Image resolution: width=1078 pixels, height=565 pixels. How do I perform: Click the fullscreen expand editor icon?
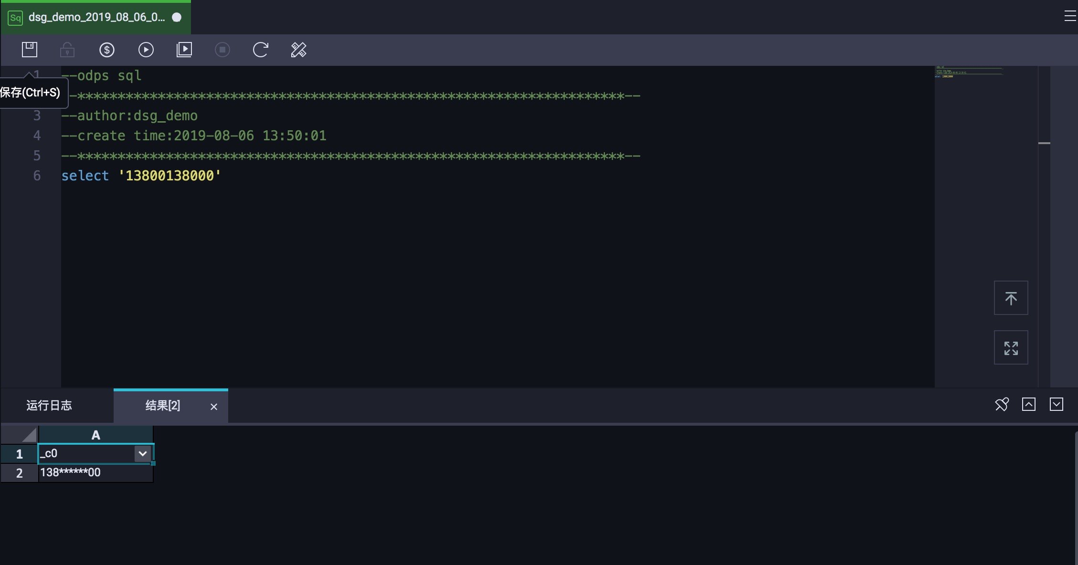tap(1011, 347)
